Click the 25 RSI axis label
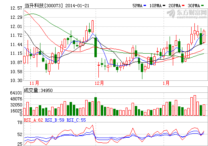The height and width of the screenshot is (146, 208). (x=20, y=144)
